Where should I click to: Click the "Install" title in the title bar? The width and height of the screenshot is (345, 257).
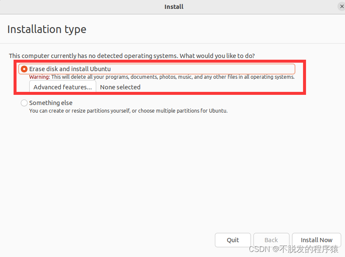174,7
